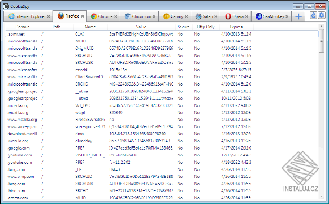The image size is (329, 204).
Task: Sort by the Http Only column header
Action: pos(206,27)
